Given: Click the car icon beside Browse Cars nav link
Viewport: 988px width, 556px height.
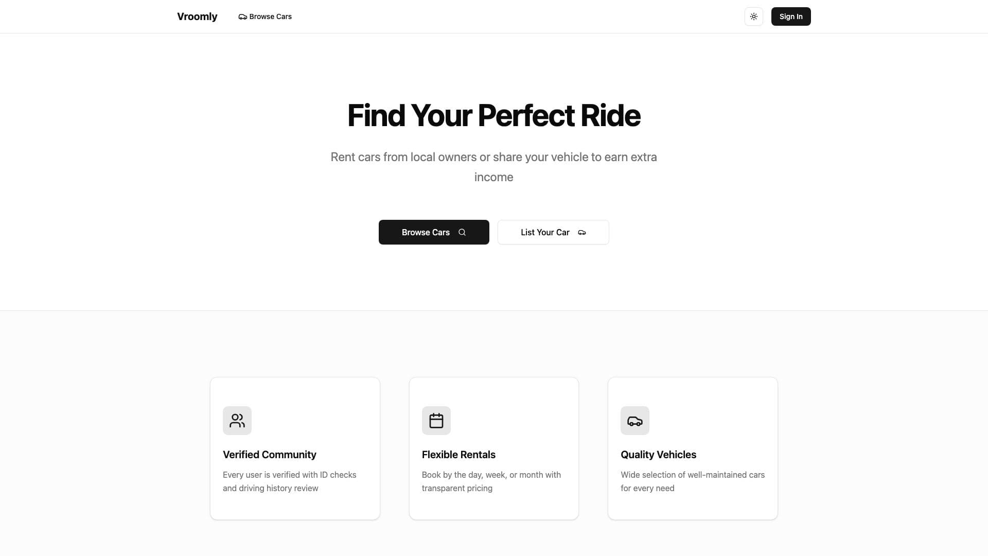Looking at the screenshot, I should click(242, 16).
